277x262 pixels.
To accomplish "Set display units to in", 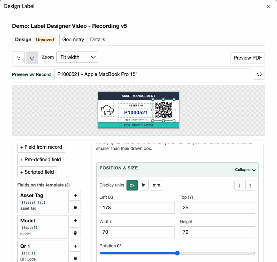I will click(x=144, y=185).
